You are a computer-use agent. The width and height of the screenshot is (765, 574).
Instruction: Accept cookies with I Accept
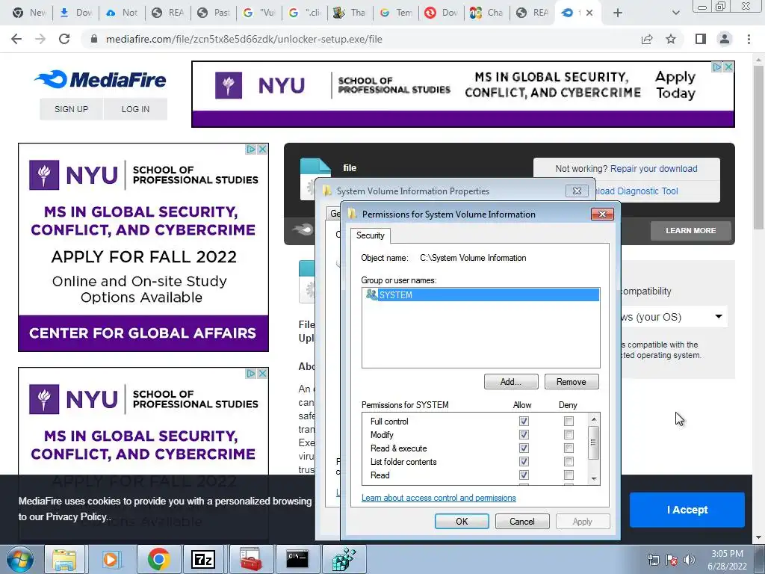coord(687,510)
